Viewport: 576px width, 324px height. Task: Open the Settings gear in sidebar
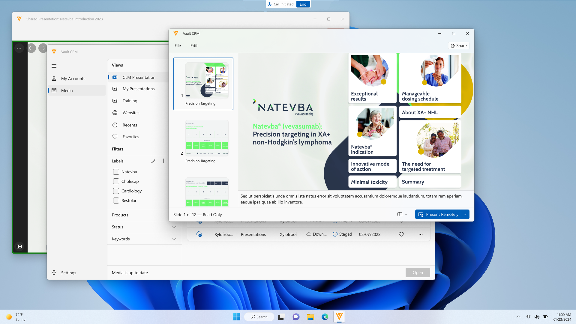(54, 273)
